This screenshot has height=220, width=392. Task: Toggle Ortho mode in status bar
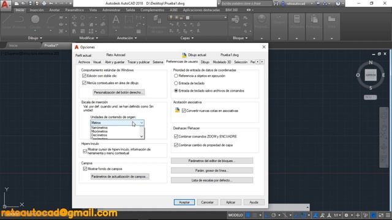point(267,215)
